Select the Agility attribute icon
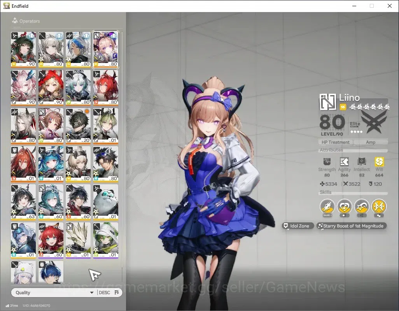 [x=344, y=162]
